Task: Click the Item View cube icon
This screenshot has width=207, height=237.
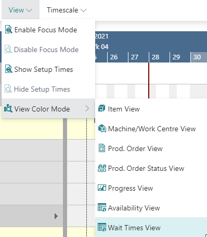Action: (101, 108)
